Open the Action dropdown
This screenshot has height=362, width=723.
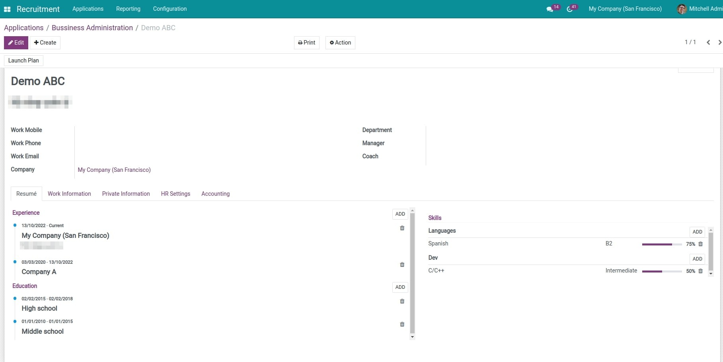[x=340, y=43]
